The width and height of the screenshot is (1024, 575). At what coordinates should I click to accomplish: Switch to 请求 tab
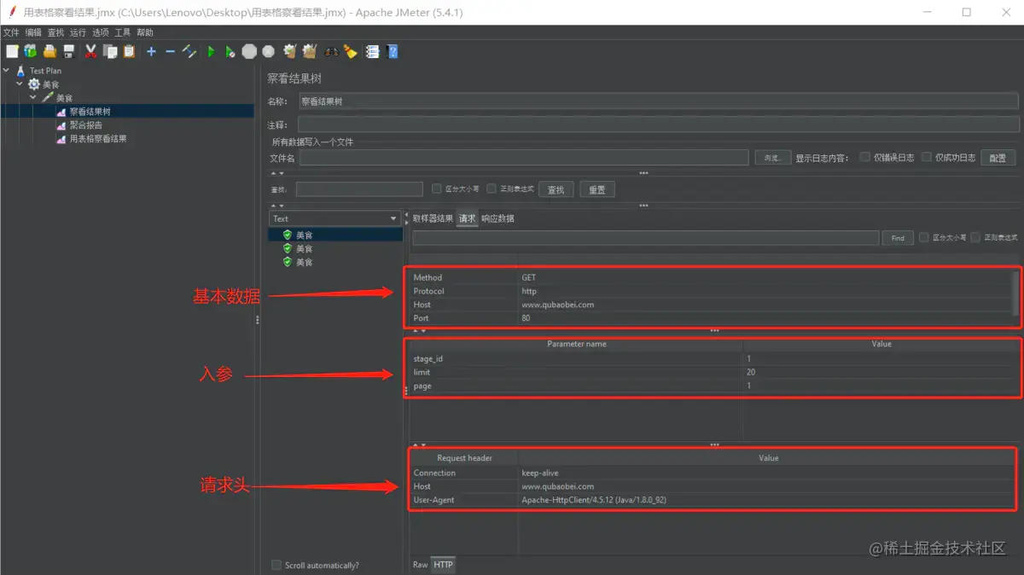(x=467, y=218)
